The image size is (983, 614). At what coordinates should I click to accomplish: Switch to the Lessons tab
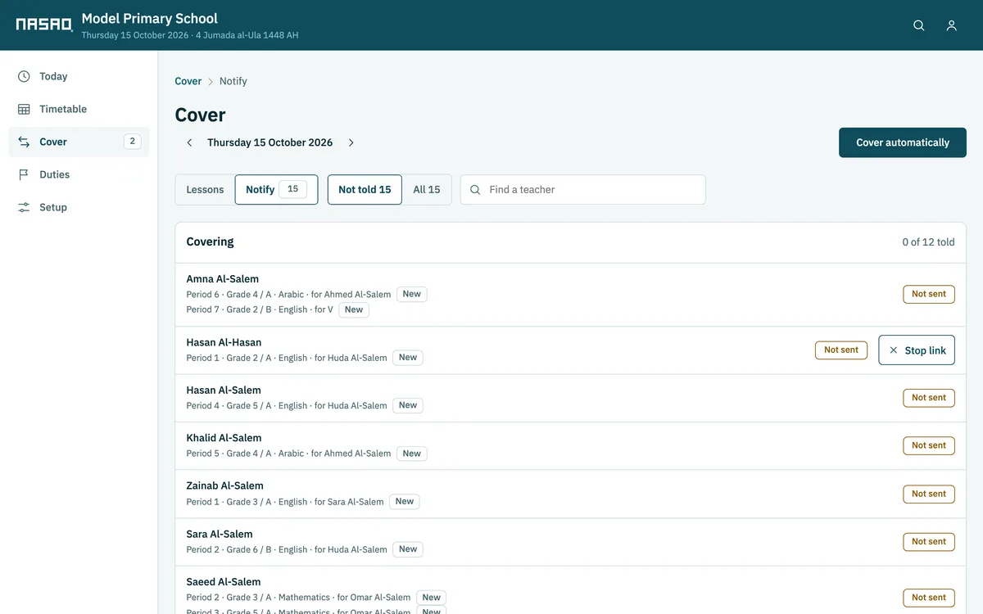pyautogui.click(x=205, y=189)
